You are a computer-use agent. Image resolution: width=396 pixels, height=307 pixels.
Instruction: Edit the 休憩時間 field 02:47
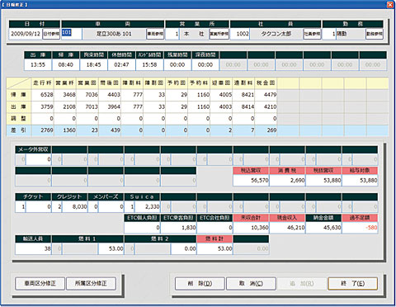click(x=121, y=65)
